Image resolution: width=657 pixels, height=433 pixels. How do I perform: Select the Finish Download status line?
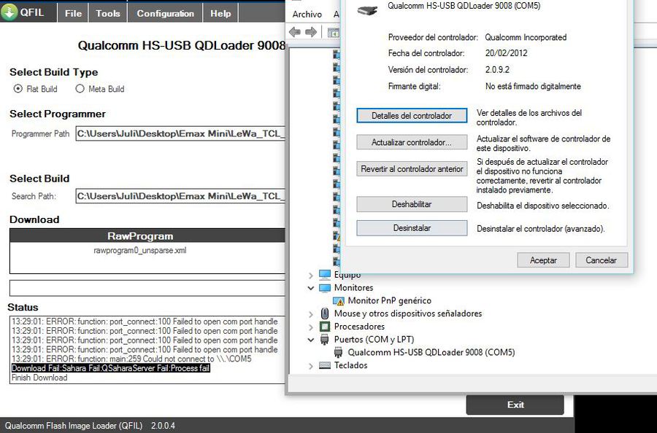coord(39,378)
